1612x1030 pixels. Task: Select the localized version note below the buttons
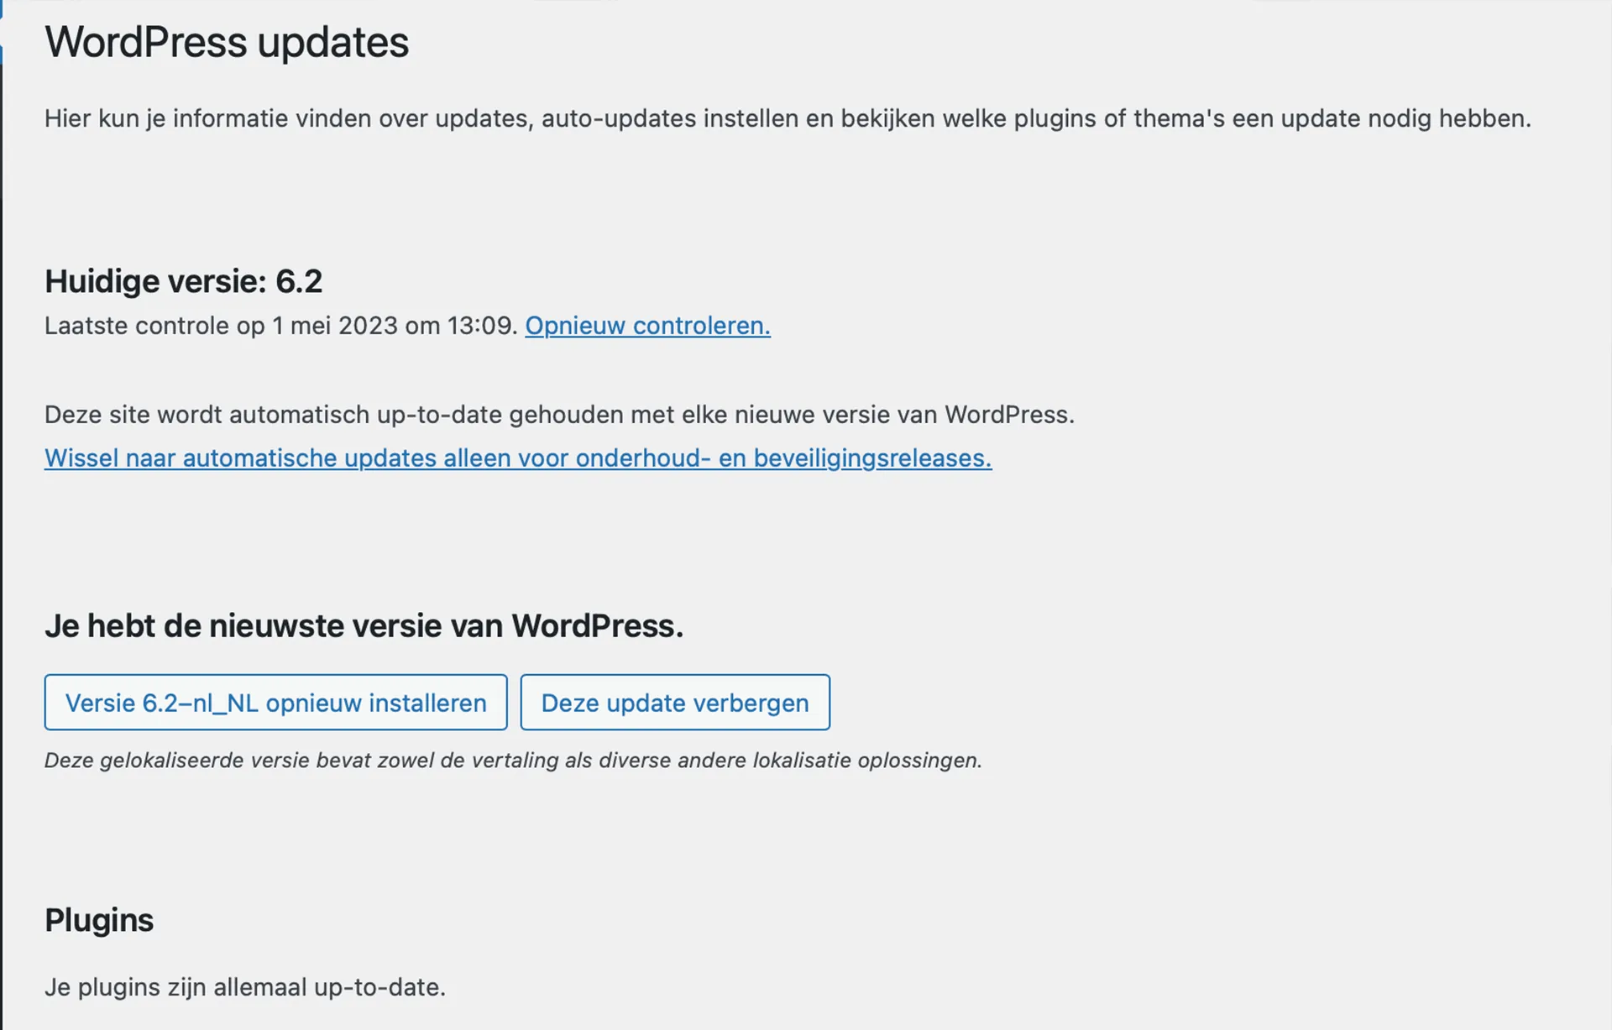coord(513,761)
